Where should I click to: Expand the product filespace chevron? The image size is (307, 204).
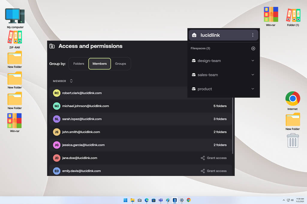click(x=253, y=89)
